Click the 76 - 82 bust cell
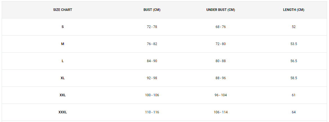This screenshot has height=122, width=329. pos(152,44)
